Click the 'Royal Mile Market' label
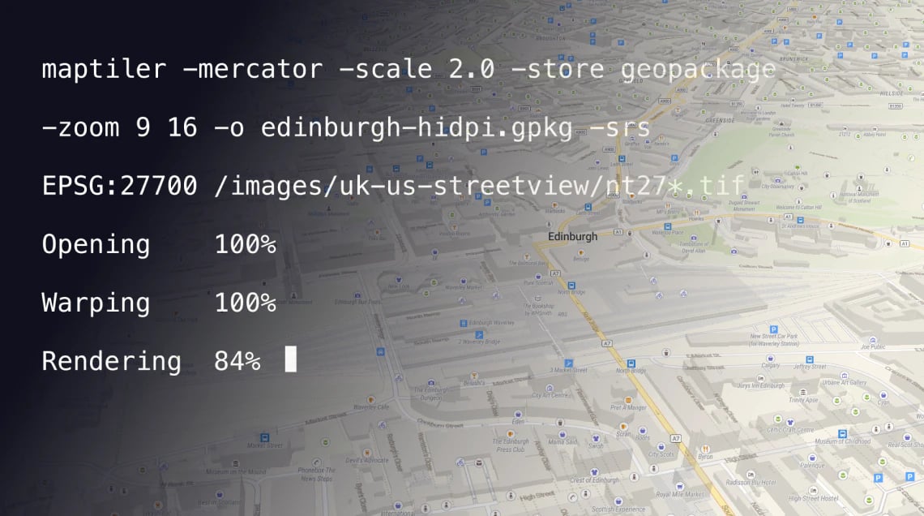The height and width of the screenshot is (516, 924). tap(679, 495)
